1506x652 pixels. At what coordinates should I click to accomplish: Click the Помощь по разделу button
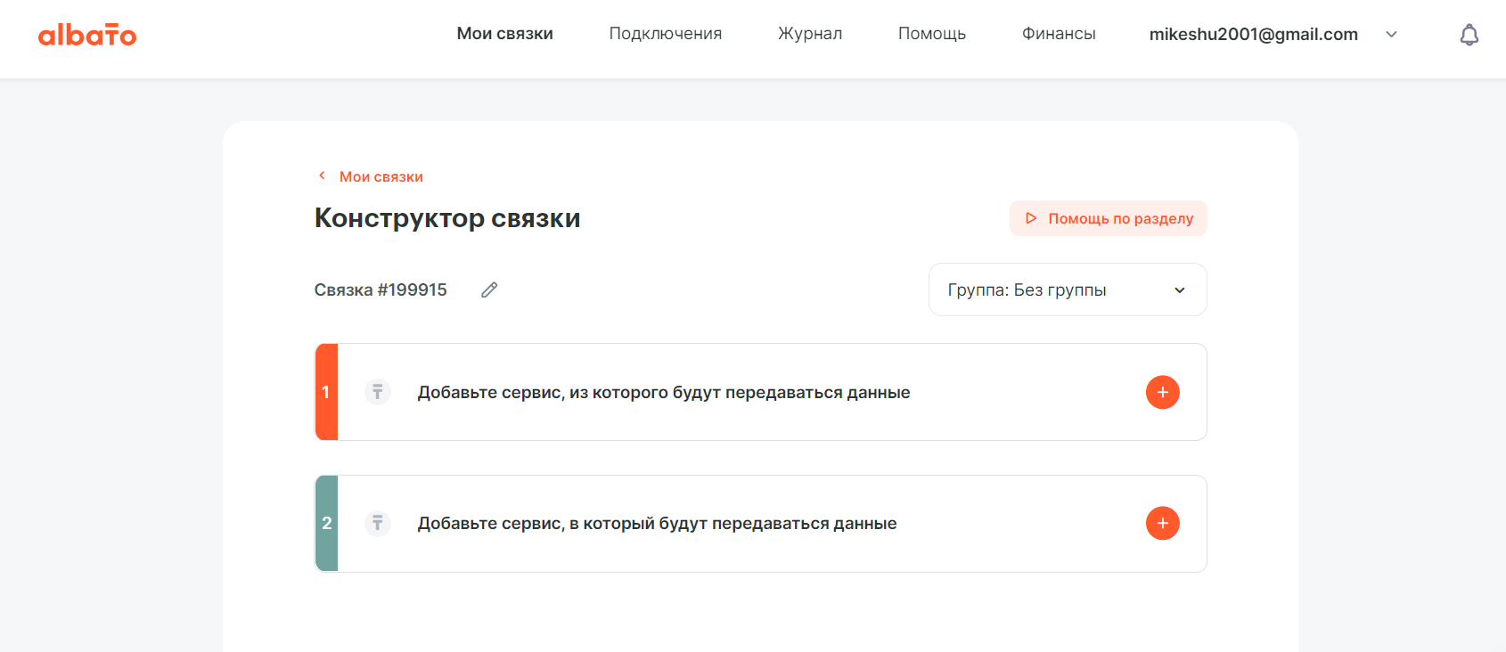[1108, 218]
